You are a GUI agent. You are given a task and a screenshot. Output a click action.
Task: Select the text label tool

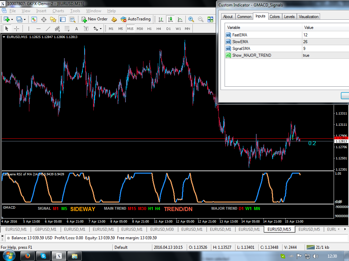[86, 29]
